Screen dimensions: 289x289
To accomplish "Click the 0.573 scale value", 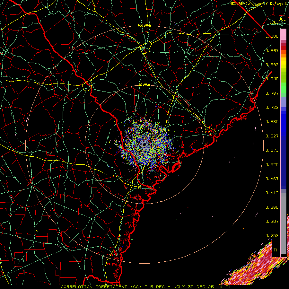I will click(272, 150).
